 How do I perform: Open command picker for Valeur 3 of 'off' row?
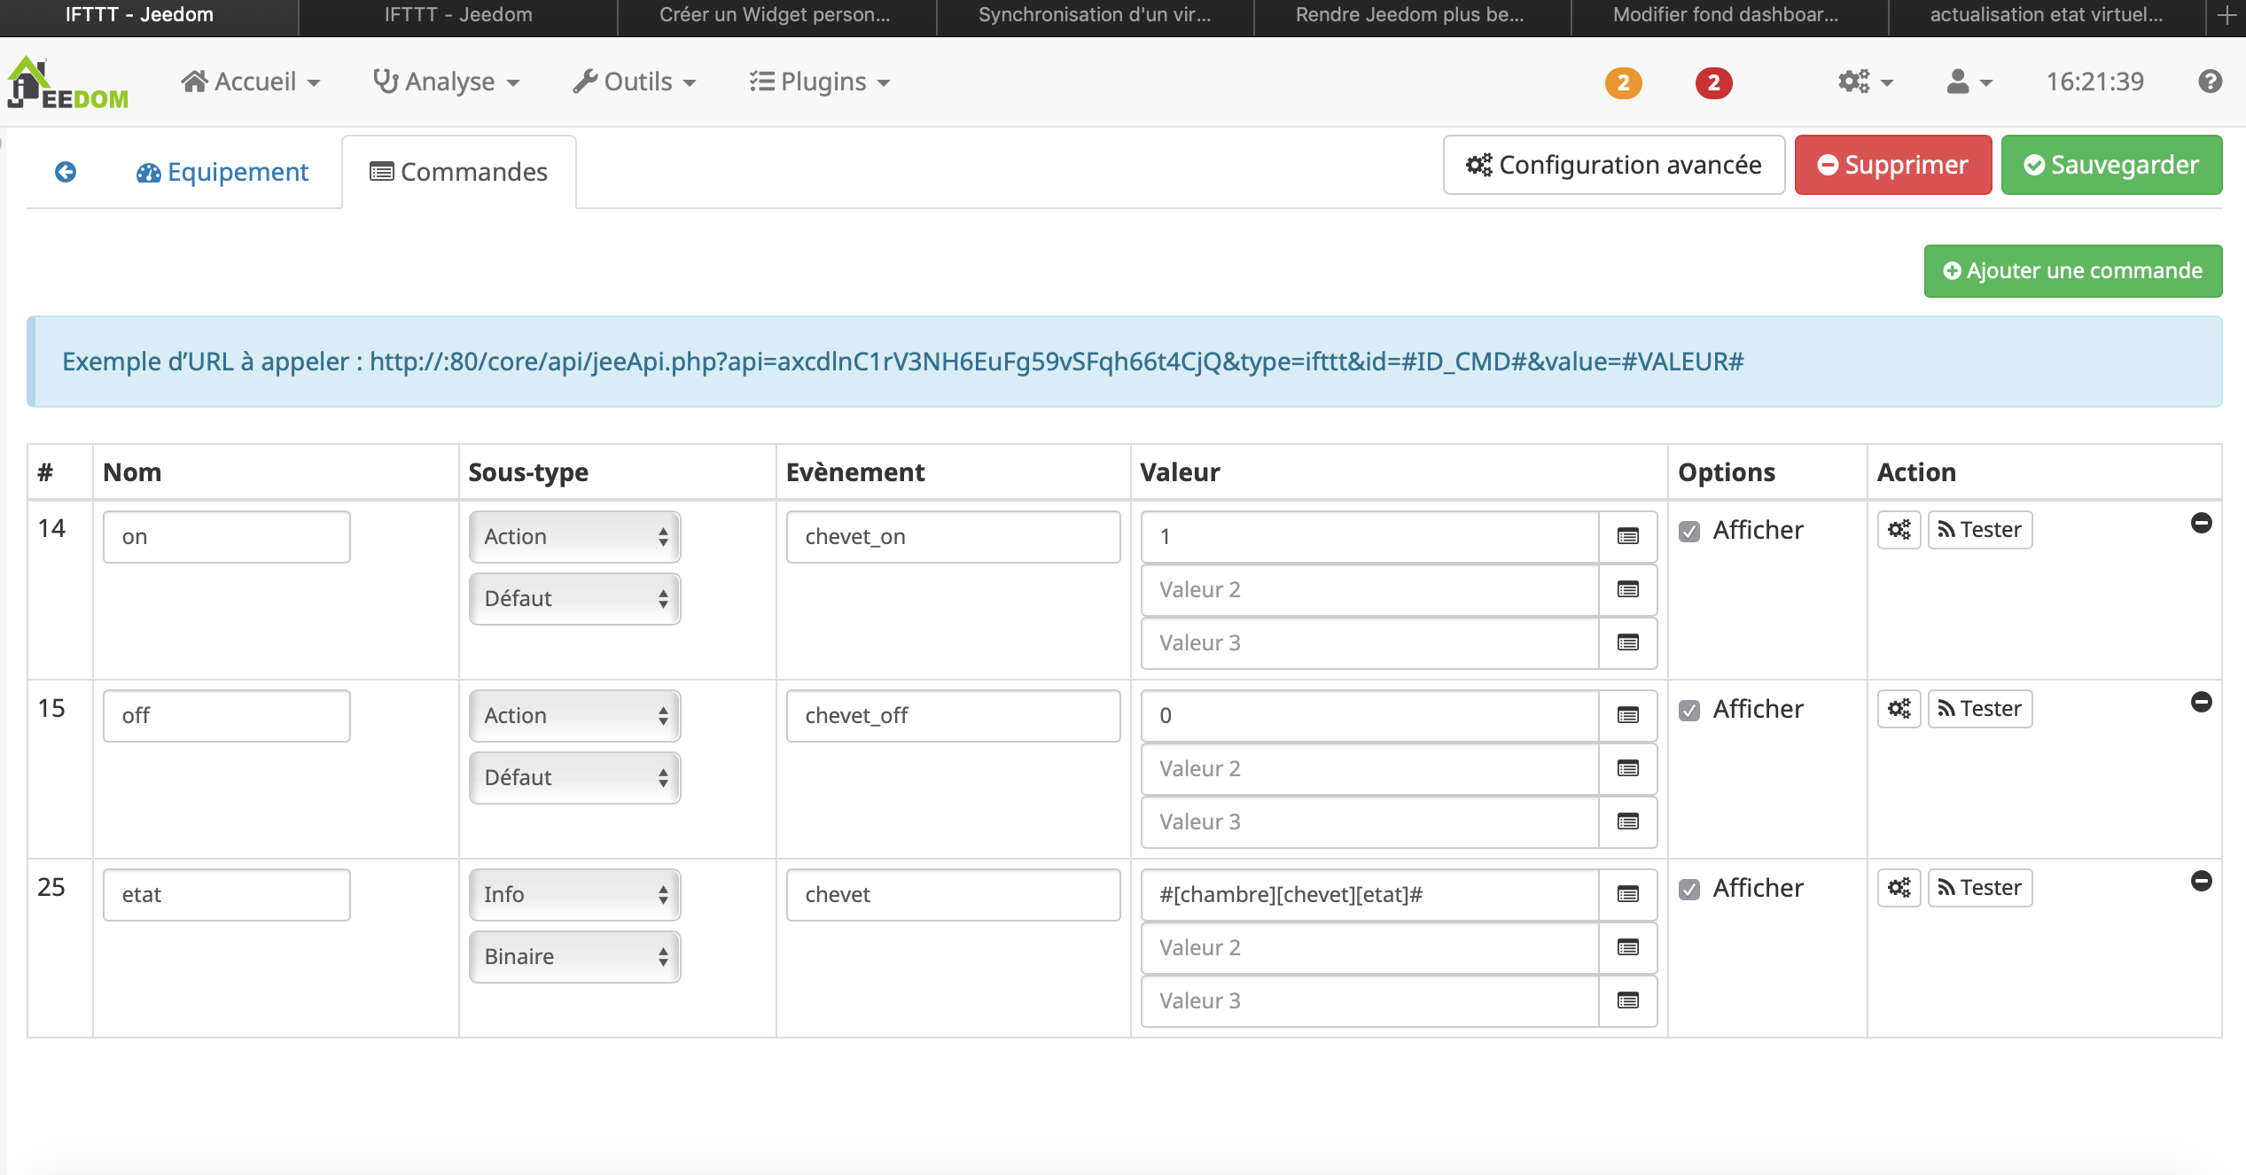tap(1628, 822)
